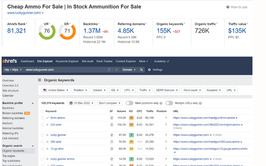Click the UR 76 donut chart
Image resolution: width=266 pixels, height=166 pixels.
tap(47, 31)
